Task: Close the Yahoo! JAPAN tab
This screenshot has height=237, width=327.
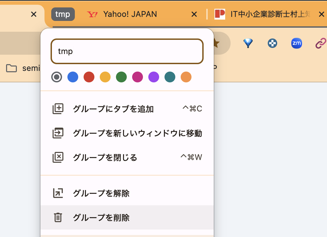Action: tap(194, 14)
